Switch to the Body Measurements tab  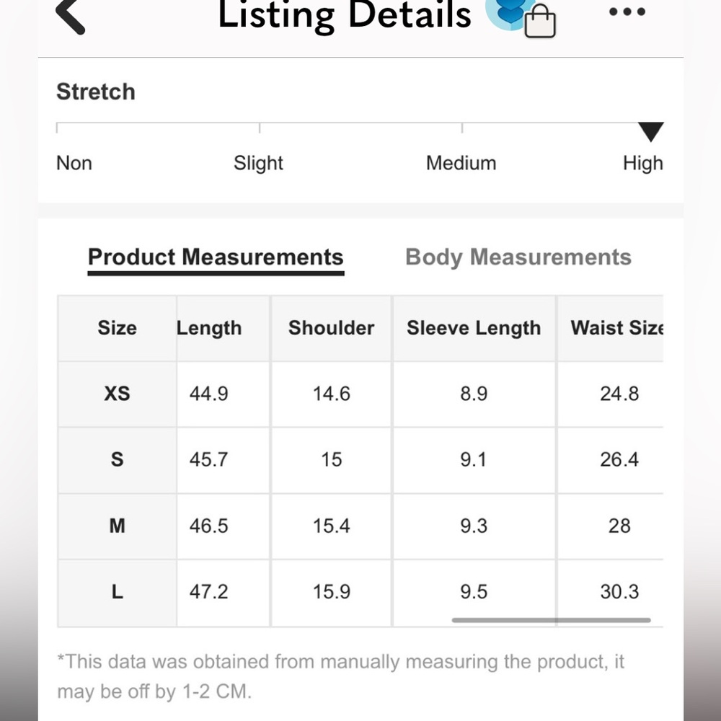(x=518, y=257)
